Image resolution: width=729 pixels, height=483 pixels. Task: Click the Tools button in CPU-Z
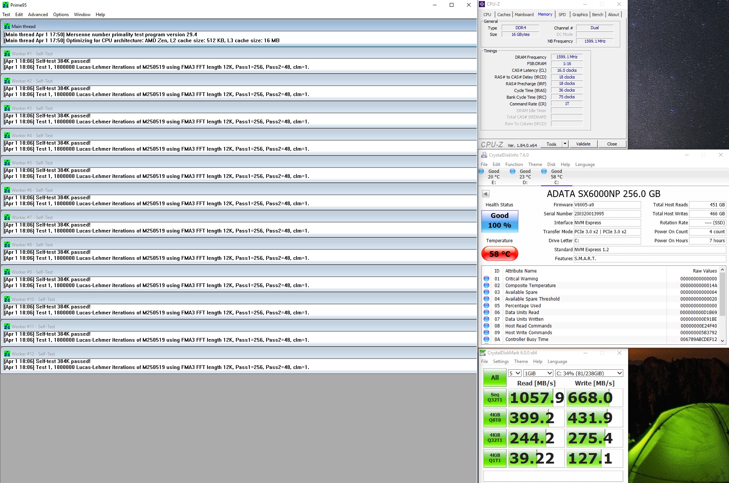551,144
